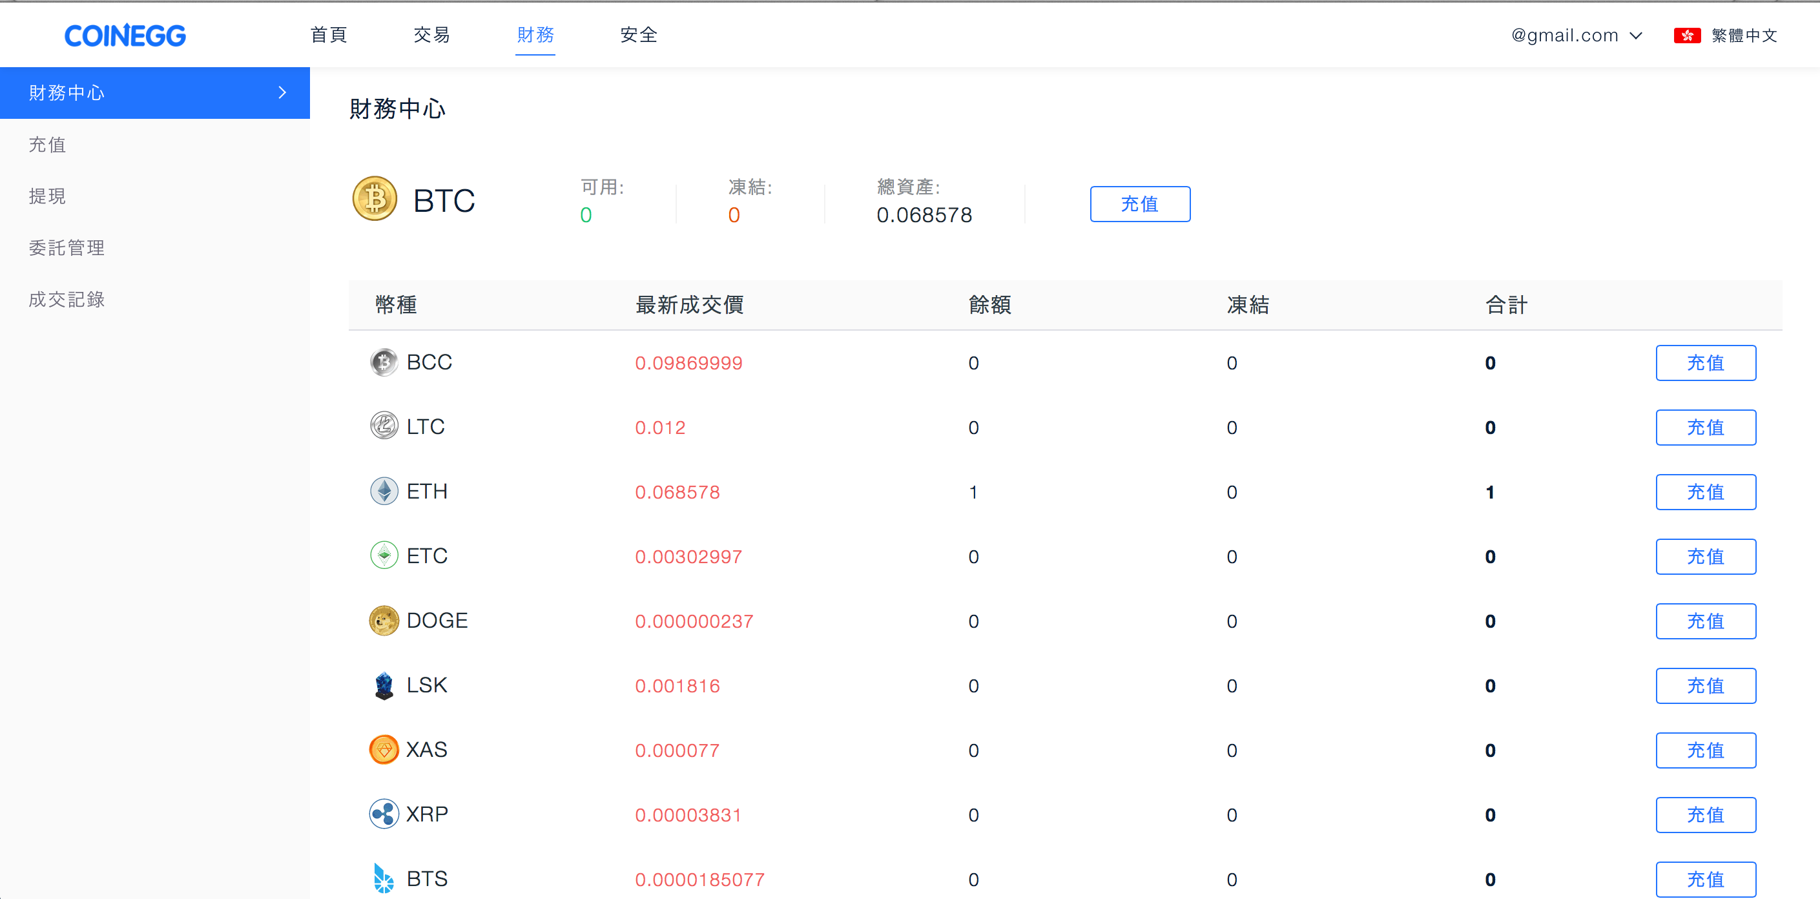Image resolution: width=1820 pixels, height=899 pixels.
Task: Click the LSK coin icon
Action: click(384, 685)
